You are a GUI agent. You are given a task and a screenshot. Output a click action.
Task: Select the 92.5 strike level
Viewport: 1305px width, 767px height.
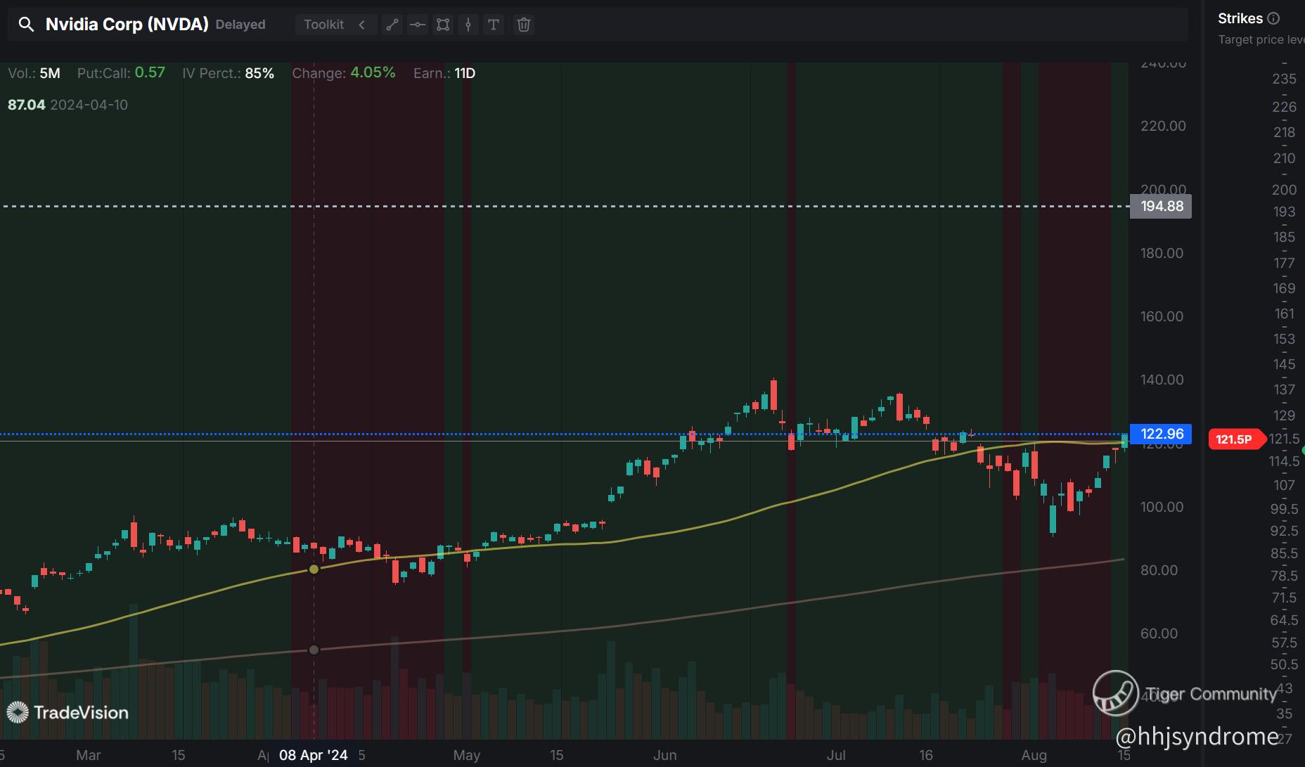coord(1284,531)
